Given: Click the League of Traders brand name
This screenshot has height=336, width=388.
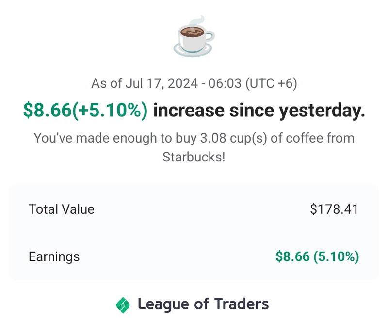Looking at the screenshot, I should pyautogui.click(x=203, y=304).
